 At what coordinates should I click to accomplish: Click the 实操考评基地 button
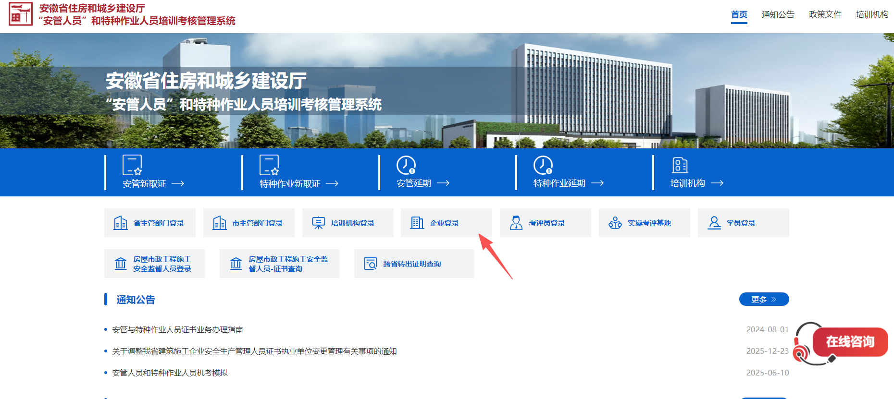coord(644,223)
